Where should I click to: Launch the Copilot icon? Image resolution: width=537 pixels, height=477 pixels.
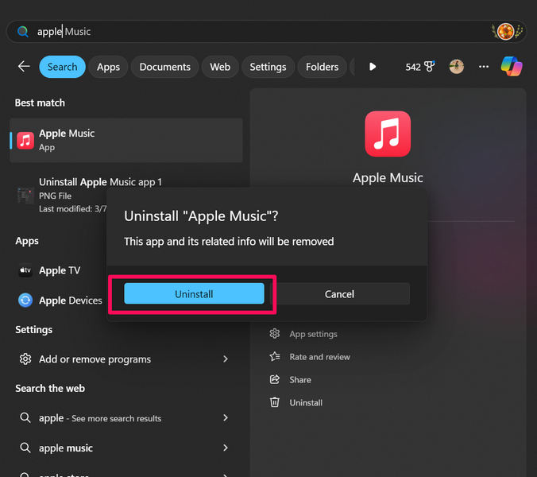[x=512, y=67]
